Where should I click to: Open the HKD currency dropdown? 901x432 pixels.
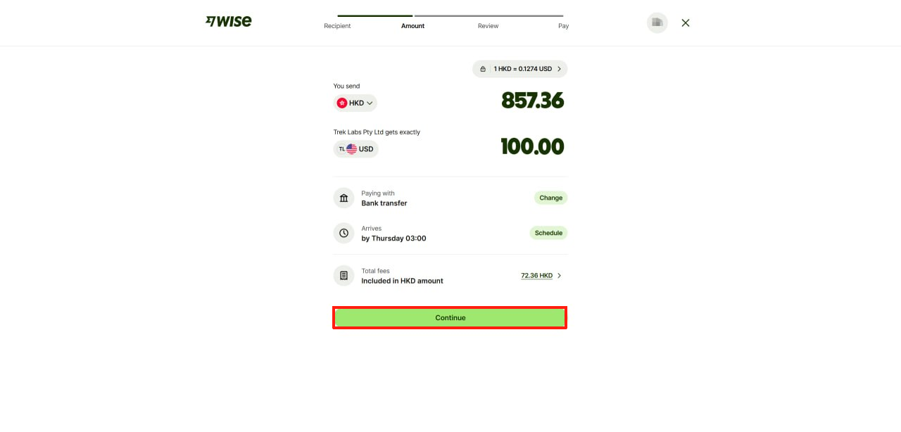click(x=355, y=103)
